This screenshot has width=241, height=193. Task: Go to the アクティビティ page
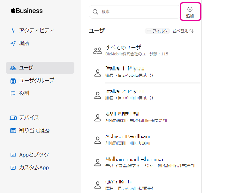pos(36,31)
